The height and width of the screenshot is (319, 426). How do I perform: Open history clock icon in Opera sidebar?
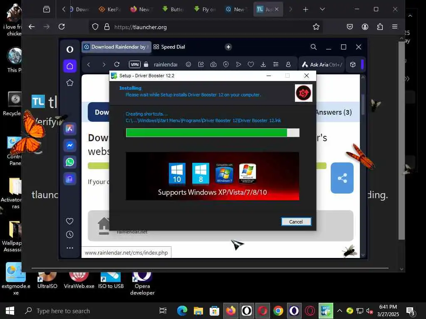(70, 234)
